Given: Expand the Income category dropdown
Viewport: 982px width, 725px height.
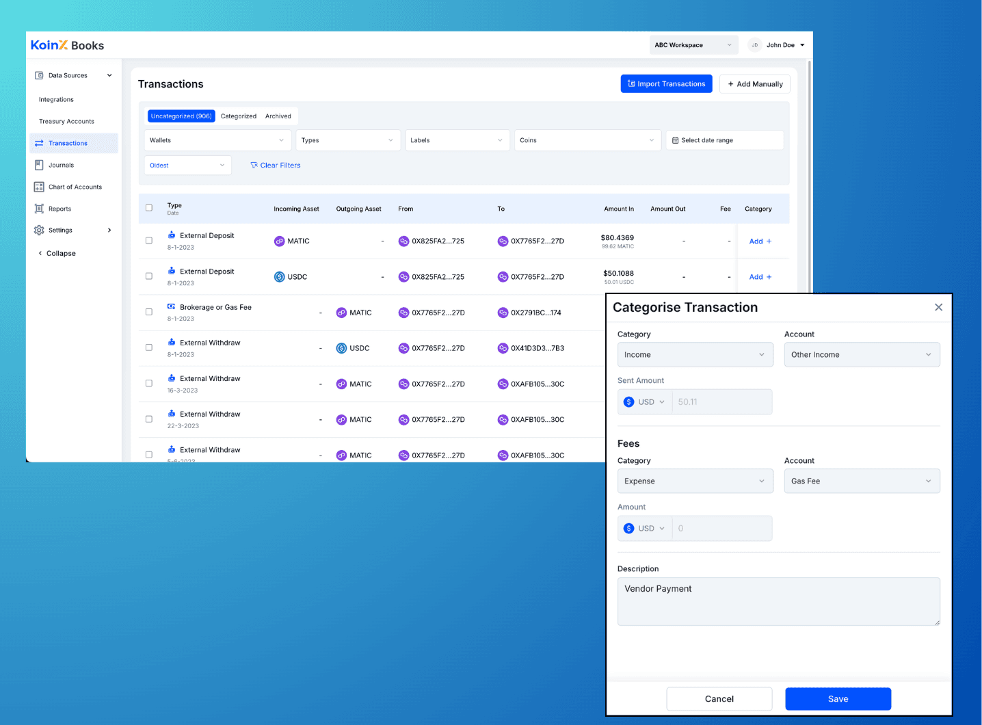Looking at the screenshot, I should click(695, 355).
